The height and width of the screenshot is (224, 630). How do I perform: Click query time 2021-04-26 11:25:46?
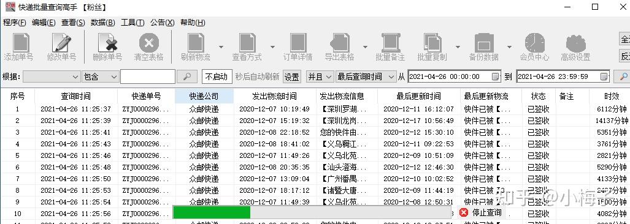pos(76,155)
